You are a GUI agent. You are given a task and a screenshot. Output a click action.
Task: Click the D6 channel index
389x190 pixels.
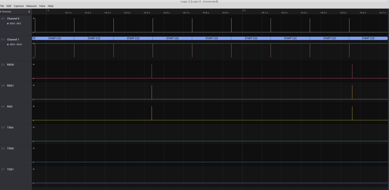click(x=3, y=148)
